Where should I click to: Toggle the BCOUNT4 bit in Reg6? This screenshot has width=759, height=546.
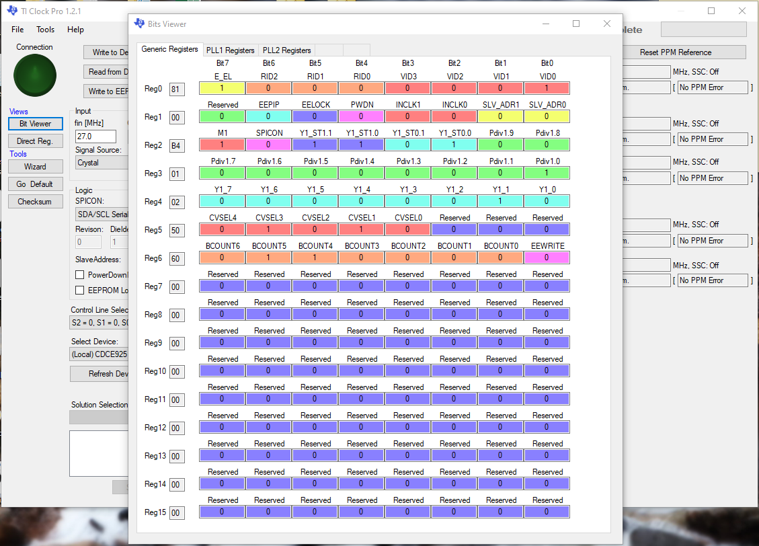tap(315, 258)
